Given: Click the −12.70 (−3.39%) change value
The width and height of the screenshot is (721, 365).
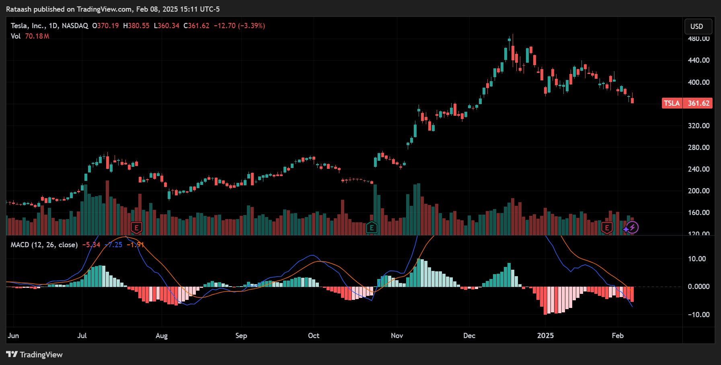Looking at the screenshot, I should pyautogui.click(x=239, y=26).
